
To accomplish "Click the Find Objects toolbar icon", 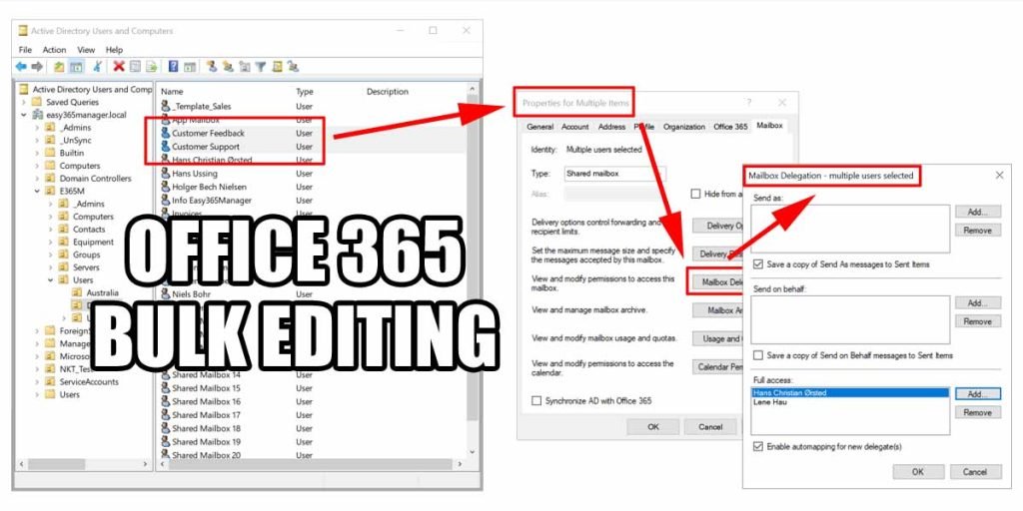I will [x=278, y=67].
